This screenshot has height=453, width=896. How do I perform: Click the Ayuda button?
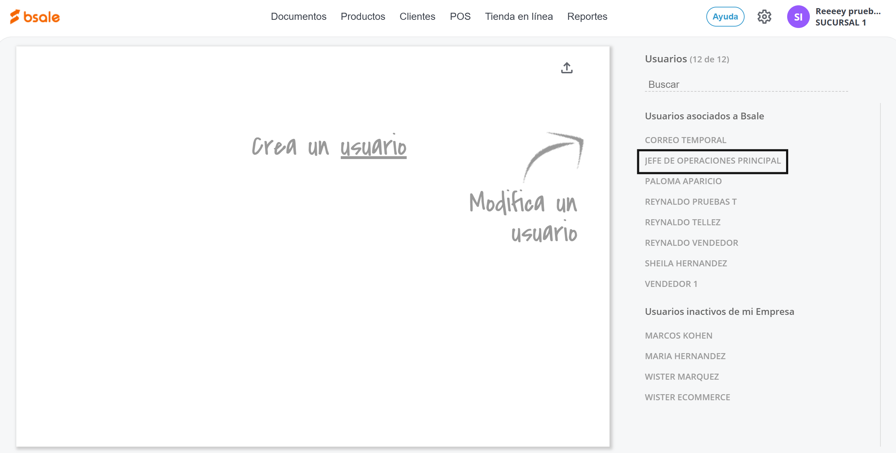(725, 17)
